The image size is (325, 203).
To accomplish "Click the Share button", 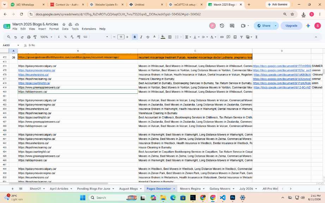I will tap(264, 26).
